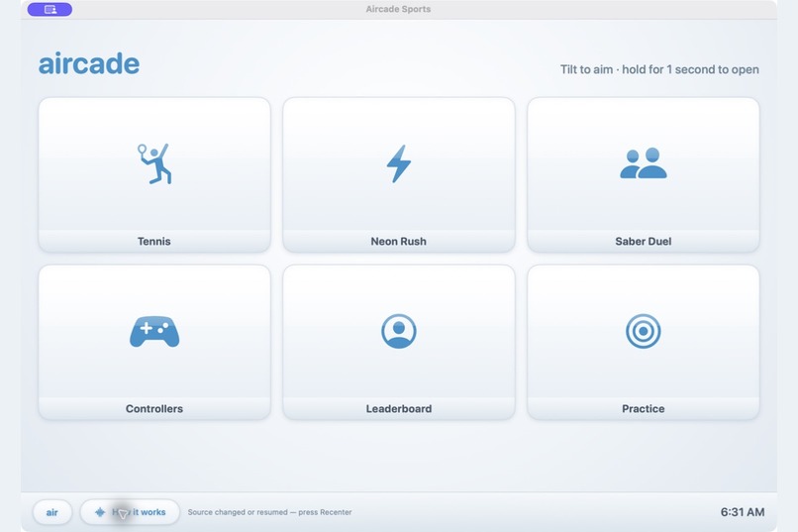Click the purple display icon in title bar
Screen dimensions: 798x532
point(50,9)
